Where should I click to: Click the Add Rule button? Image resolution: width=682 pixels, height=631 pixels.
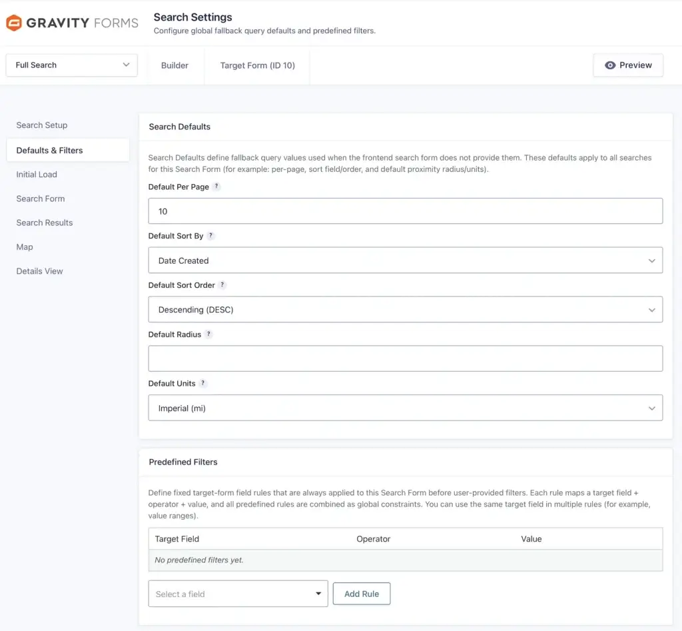point(362,594)
